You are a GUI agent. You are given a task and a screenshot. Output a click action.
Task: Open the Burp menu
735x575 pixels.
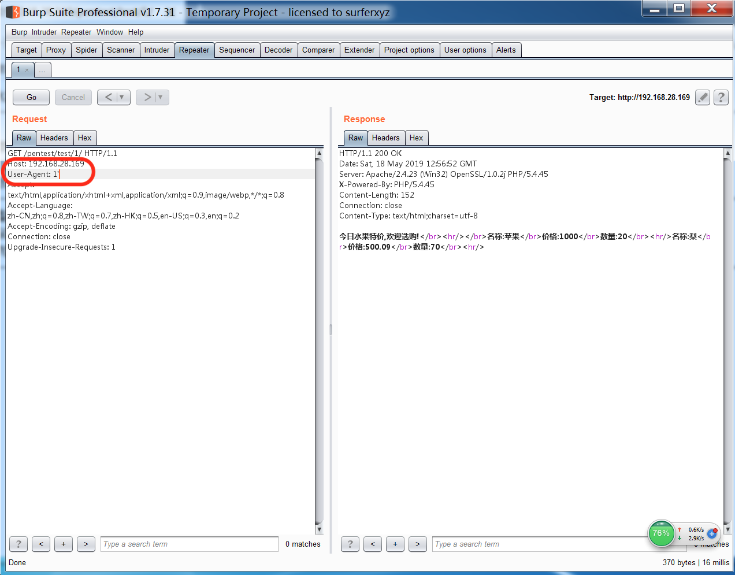pyautogui.click(x=19, y=32)
